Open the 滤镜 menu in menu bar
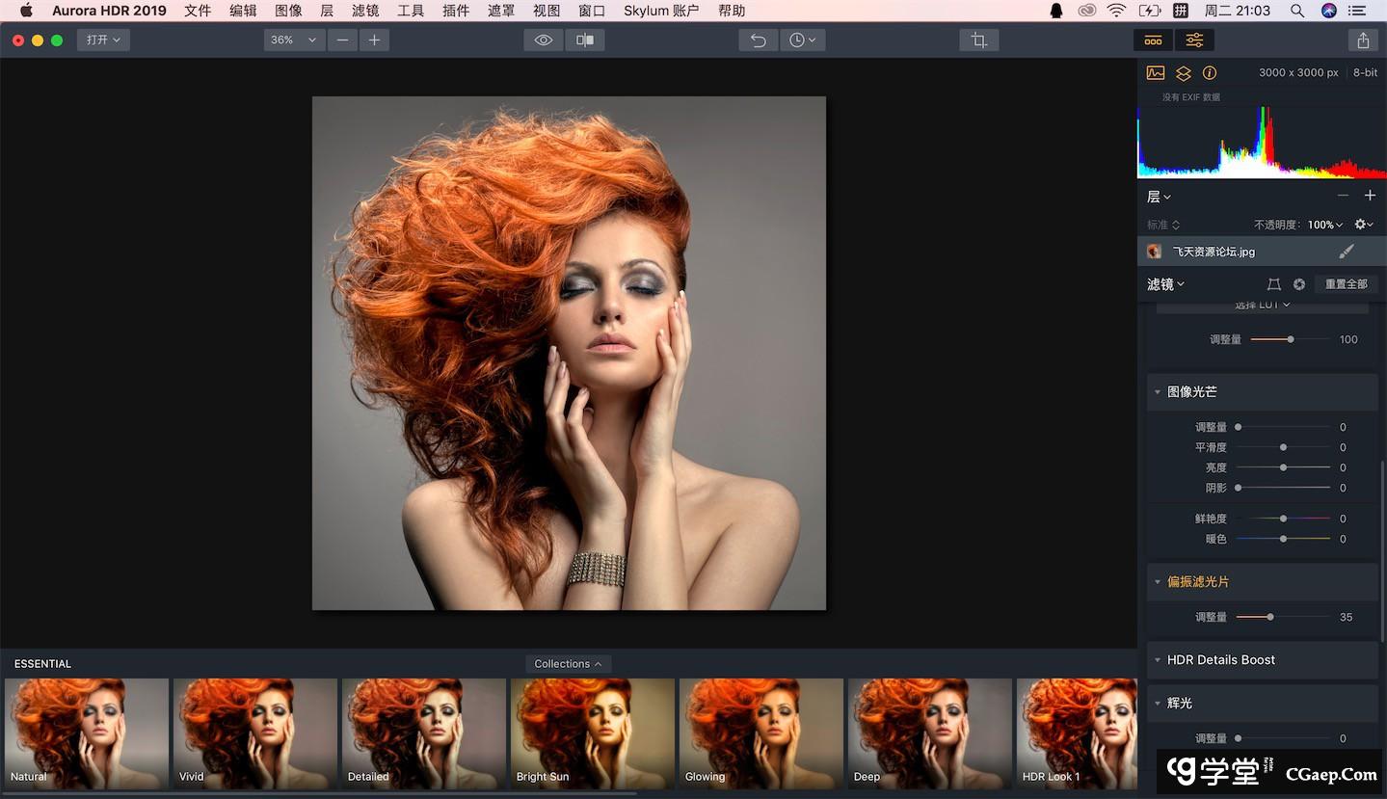The image size is (1387, 799). pyautogui.click(x=365, y=11)
